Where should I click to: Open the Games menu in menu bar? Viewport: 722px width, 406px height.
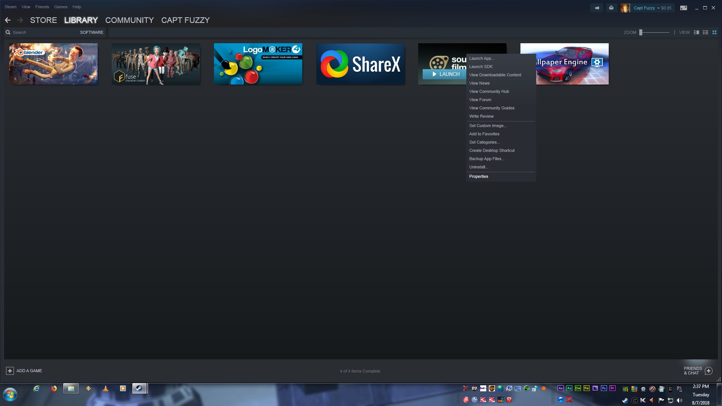[x=61, y=7]
